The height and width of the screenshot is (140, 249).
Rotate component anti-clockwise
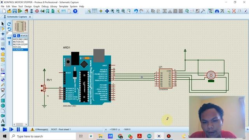pyautogui.click(x=9, y=29)
